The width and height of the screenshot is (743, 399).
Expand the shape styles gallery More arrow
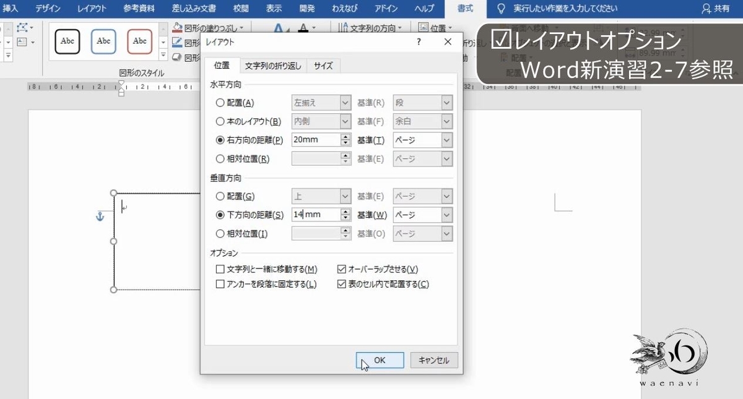click(x=163, y=56)
